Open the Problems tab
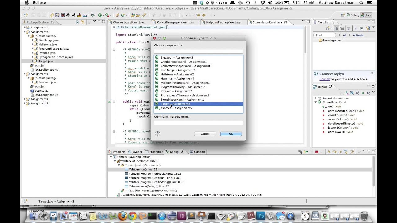This screenshot has height=223, width=397. pyautogui.click(x=117, y=152)
